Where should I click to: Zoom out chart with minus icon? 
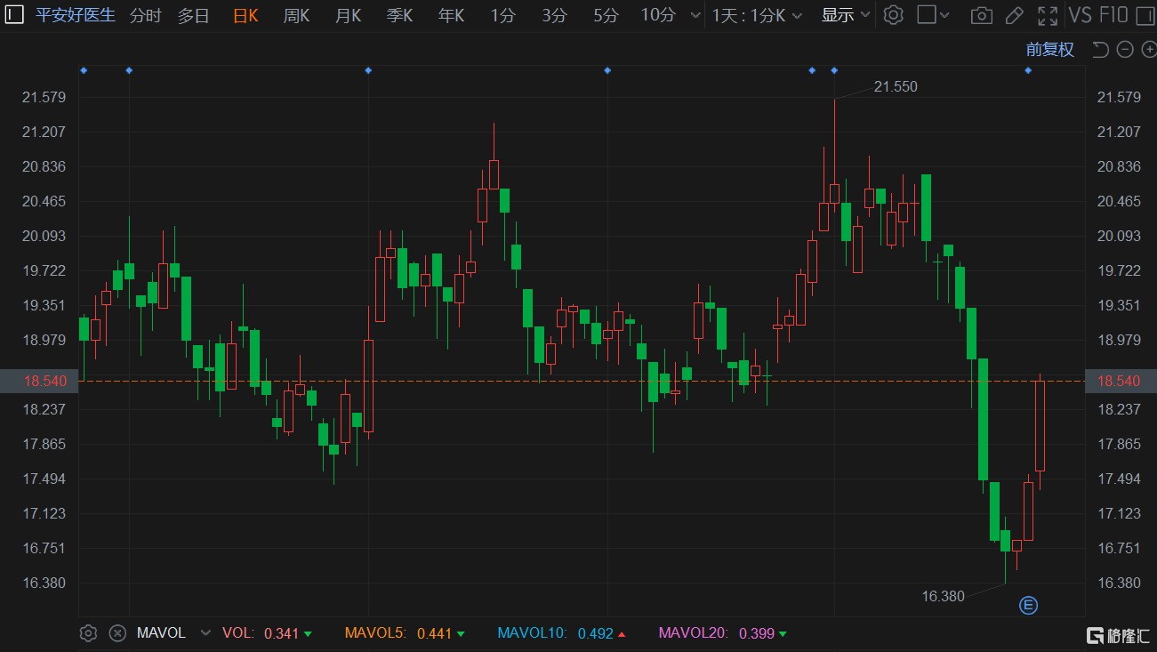[x=1125, y=50]
